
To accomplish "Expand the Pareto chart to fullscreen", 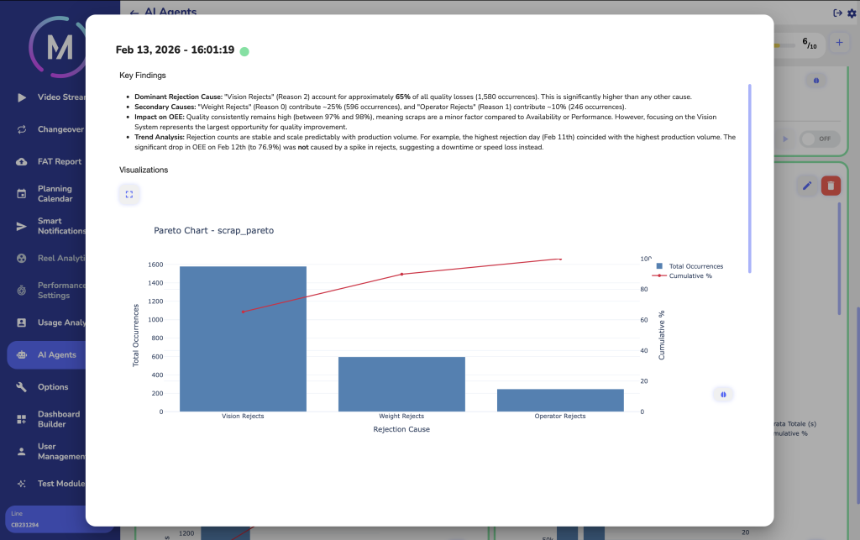I will [128, 194].
